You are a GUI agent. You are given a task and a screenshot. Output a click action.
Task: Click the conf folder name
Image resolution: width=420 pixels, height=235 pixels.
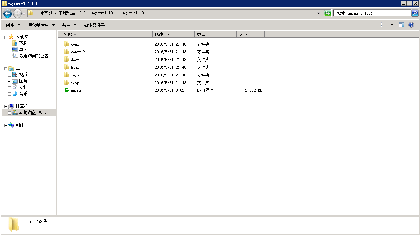pyautogui.click(x=75, y=44)
